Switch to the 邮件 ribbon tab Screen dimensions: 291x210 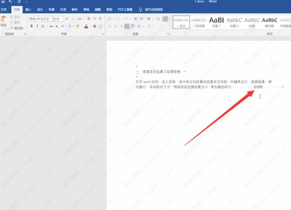tap(75, 10)
